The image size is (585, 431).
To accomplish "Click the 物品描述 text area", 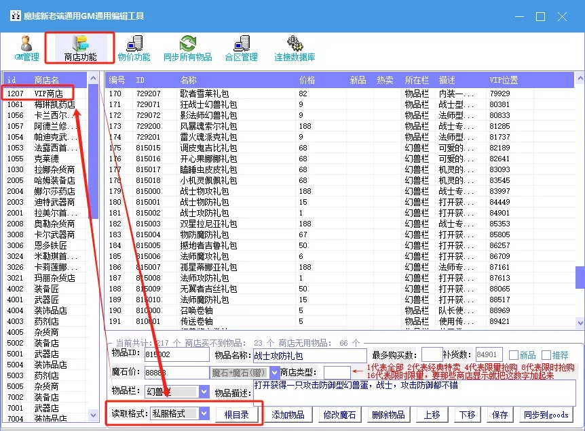I will pyautogui.click(x=414, y=392).
